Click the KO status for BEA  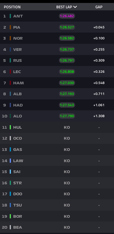[x=67, y=227]
